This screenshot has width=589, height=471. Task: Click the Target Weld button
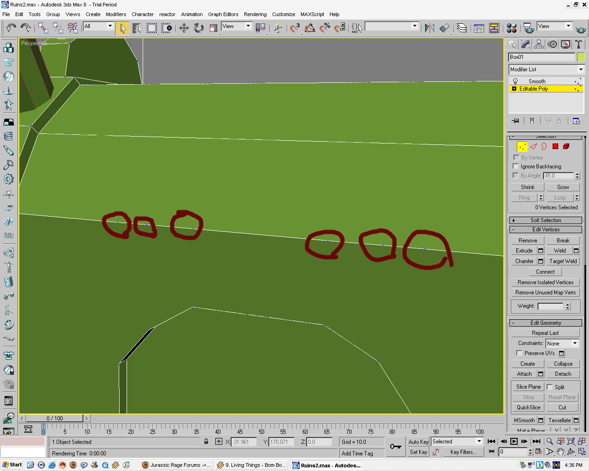pos(563,261)
